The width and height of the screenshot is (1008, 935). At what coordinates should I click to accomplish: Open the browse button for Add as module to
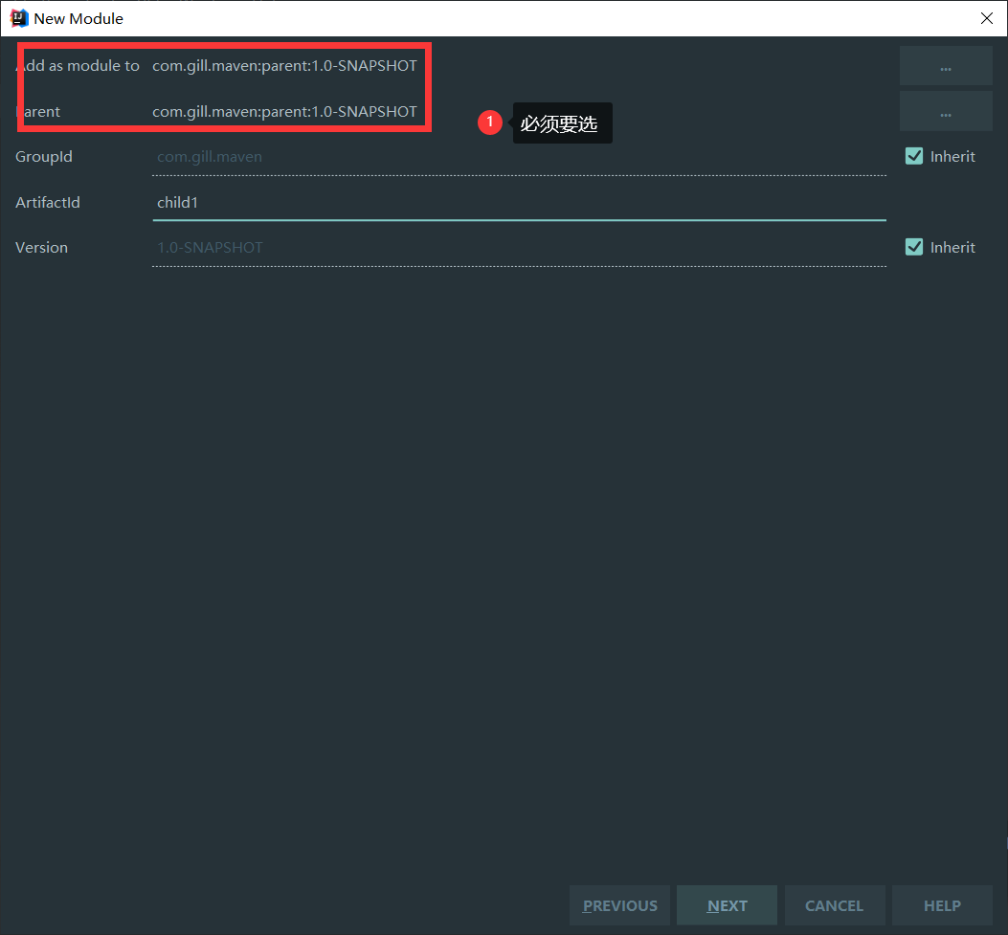(946, 66)
